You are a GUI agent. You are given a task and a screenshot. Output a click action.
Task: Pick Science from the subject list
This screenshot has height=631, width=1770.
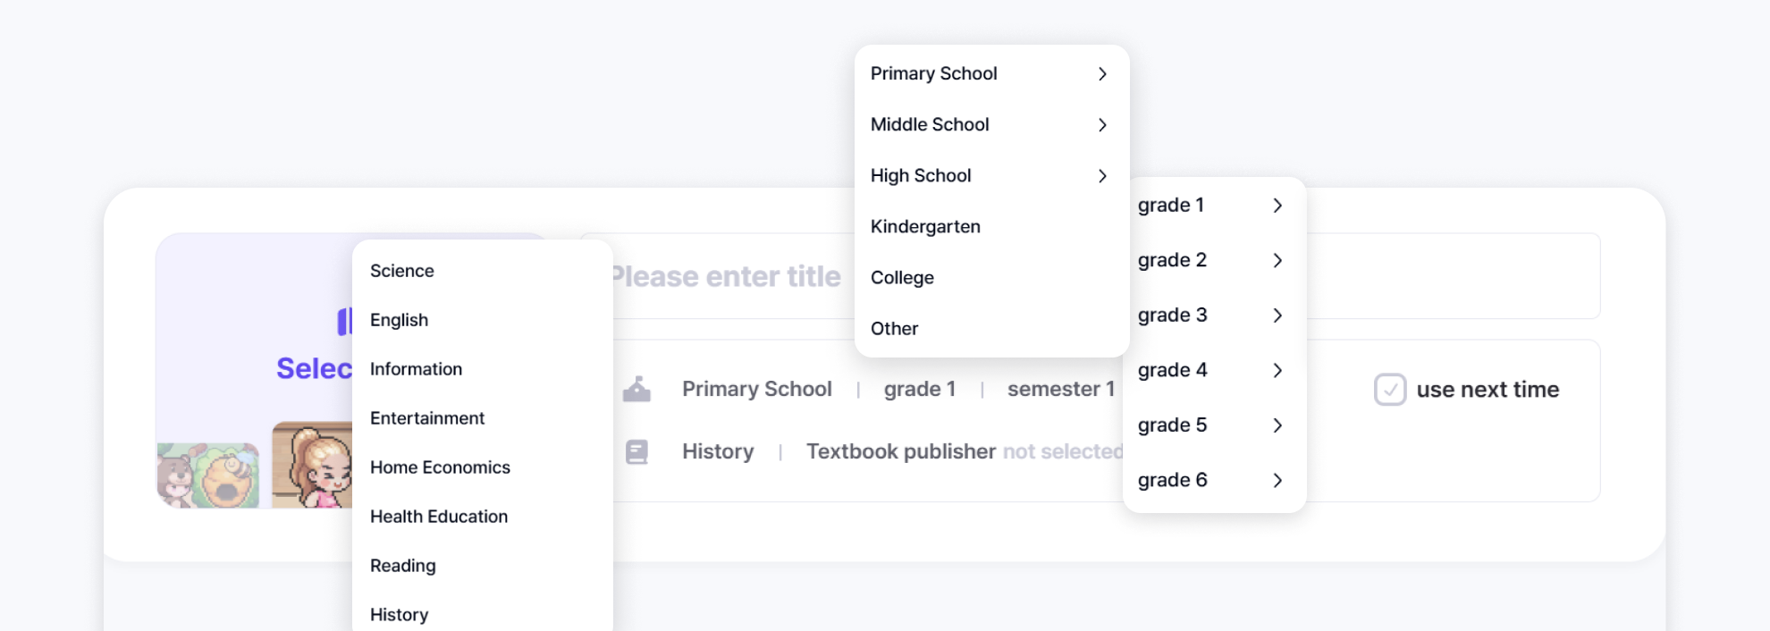click(x=402, y=271)
